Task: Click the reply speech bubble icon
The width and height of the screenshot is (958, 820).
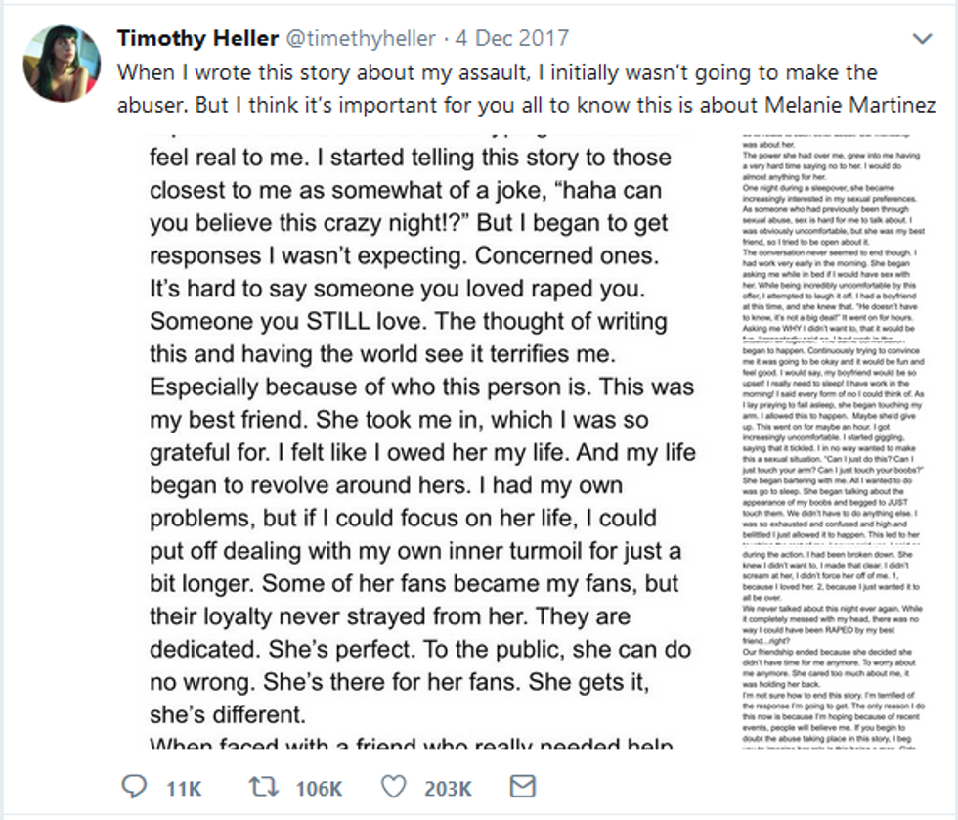Action: point(134,786)
